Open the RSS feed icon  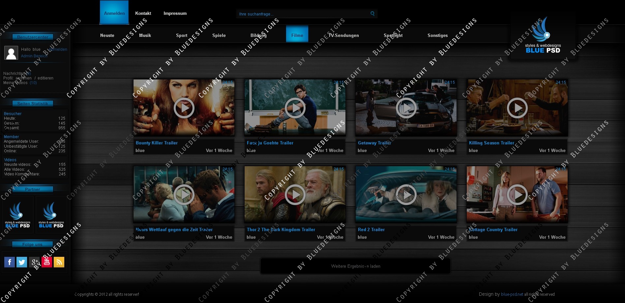(59, 262)
